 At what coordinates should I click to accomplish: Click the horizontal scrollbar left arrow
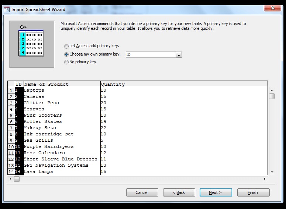[x=10, y=179]
